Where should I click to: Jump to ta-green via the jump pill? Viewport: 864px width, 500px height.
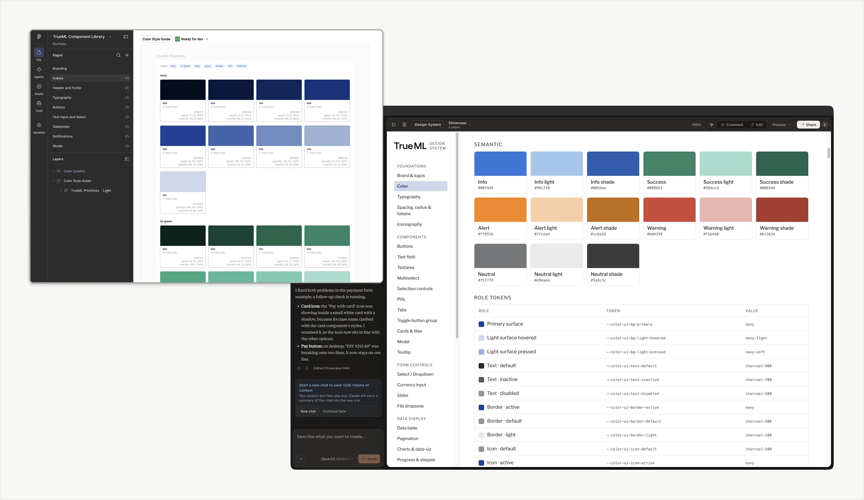[185, 66]
